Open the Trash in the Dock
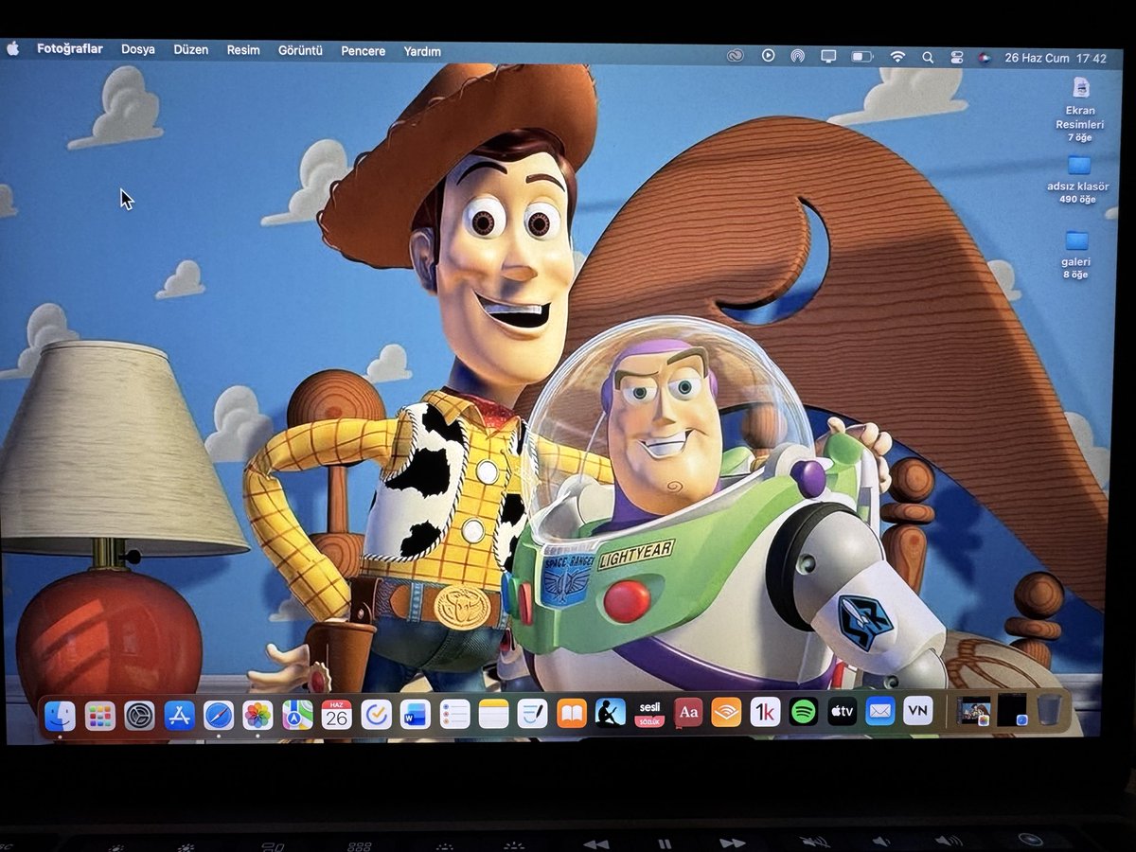 coord(1048,709)
